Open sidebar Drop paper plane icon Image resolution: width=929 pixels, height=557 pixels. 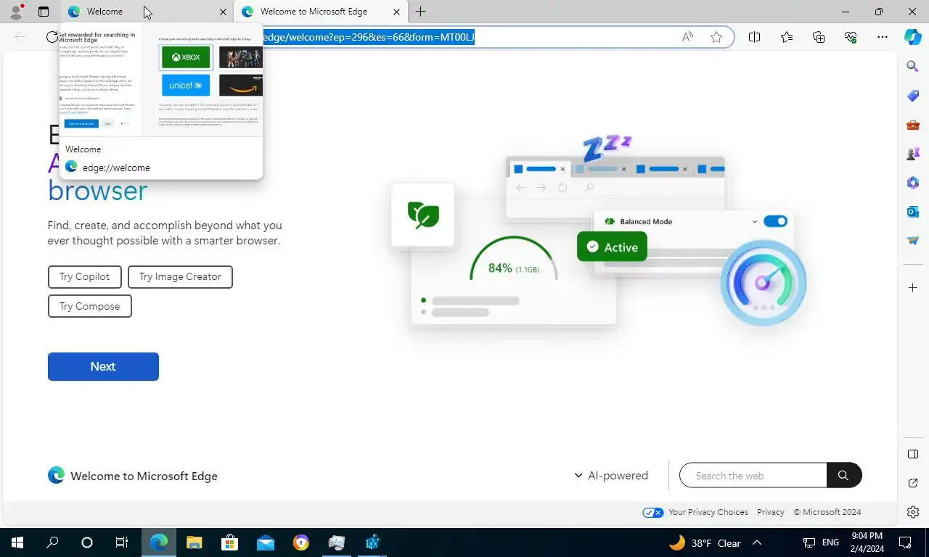[913, 241]
